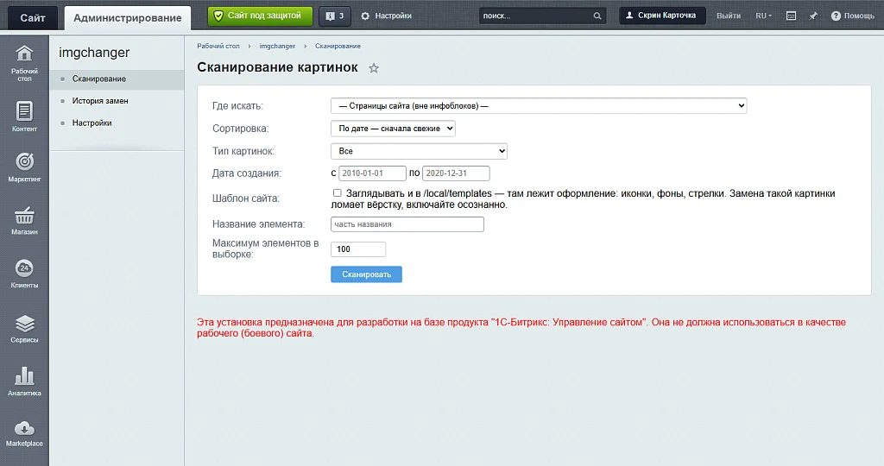Add page to favorites with star icon
This screenshot has width=884, height=466.
click(x=374, y=68)
